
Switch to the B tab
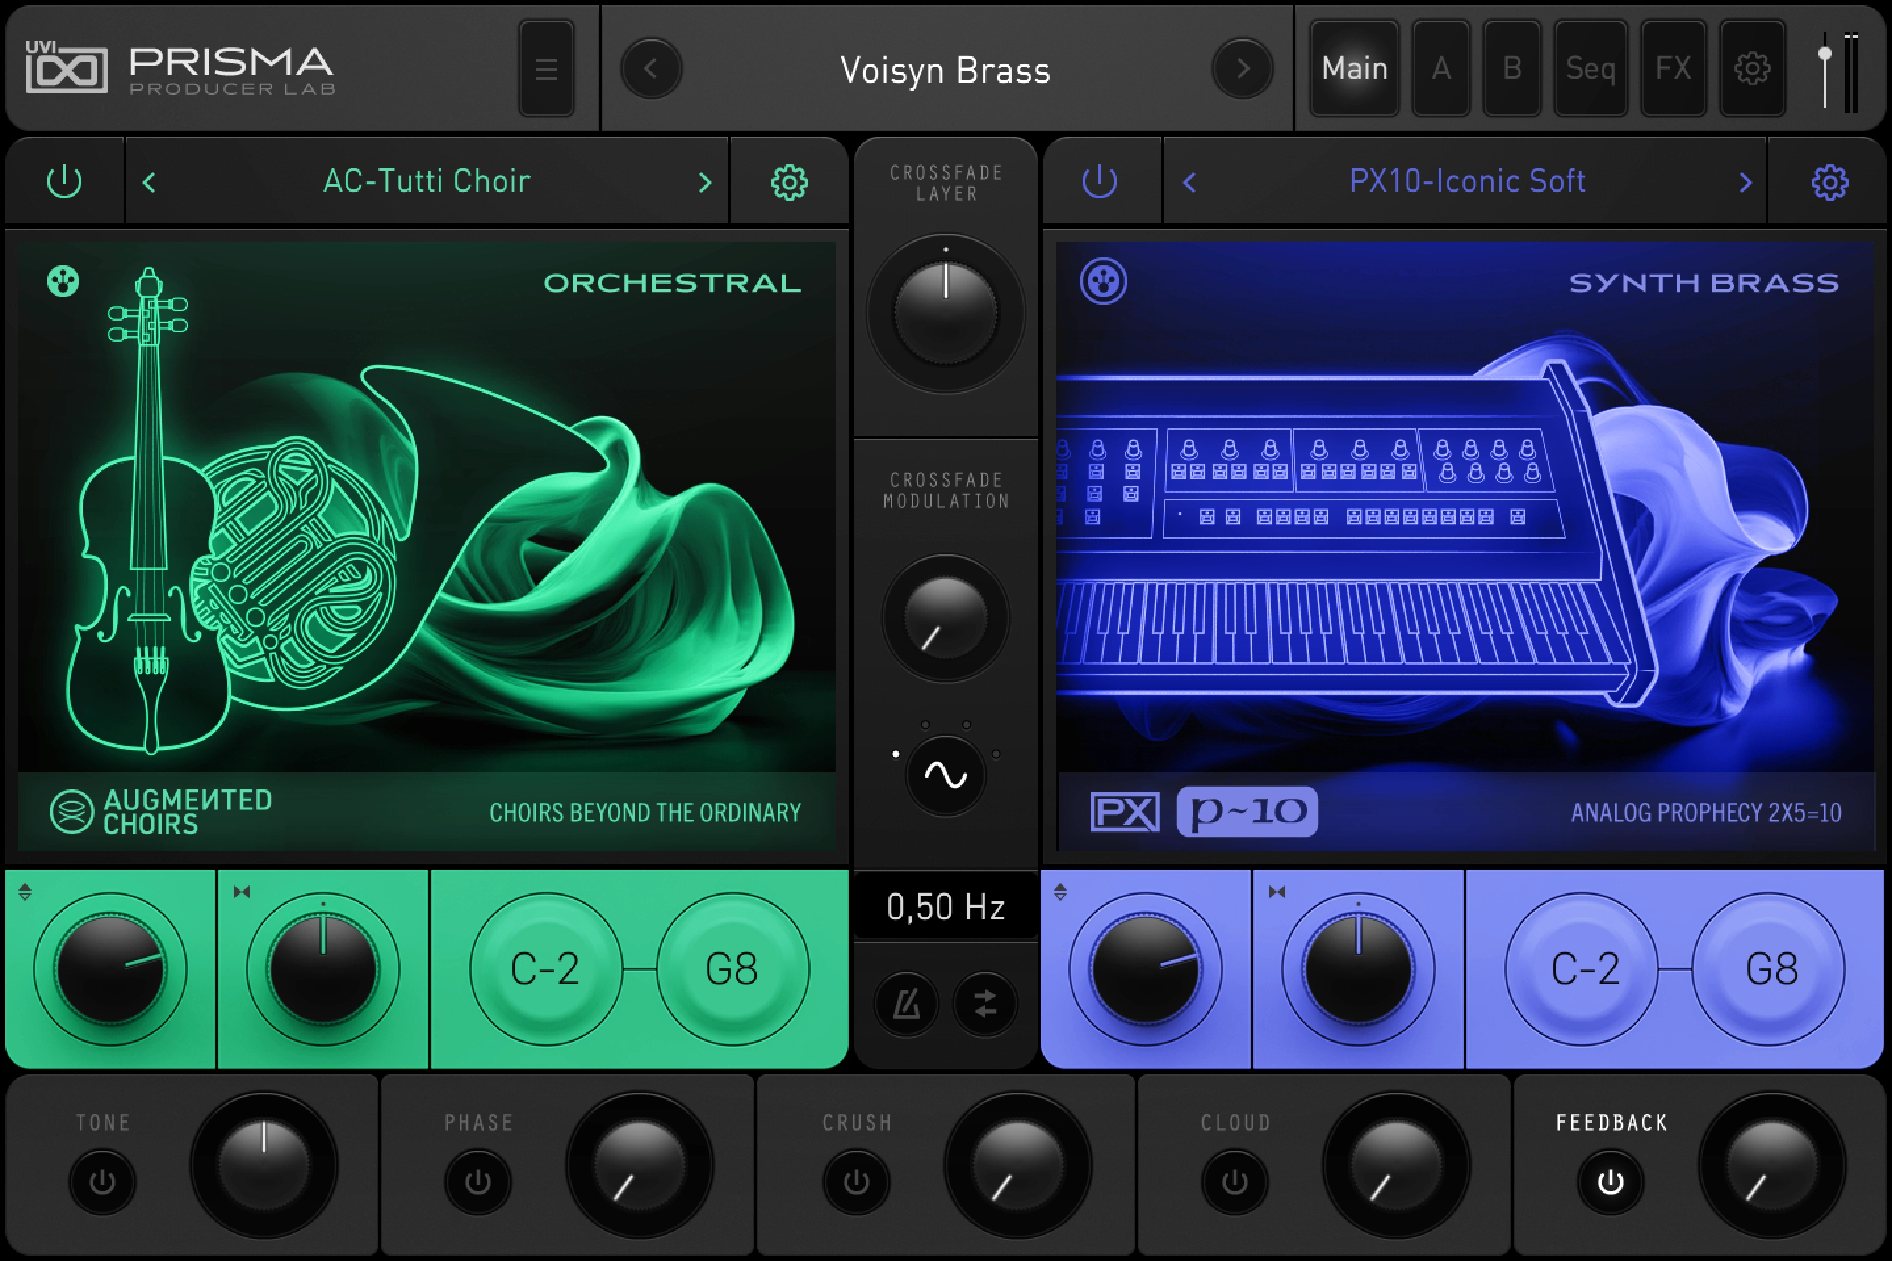(1512, 69)
